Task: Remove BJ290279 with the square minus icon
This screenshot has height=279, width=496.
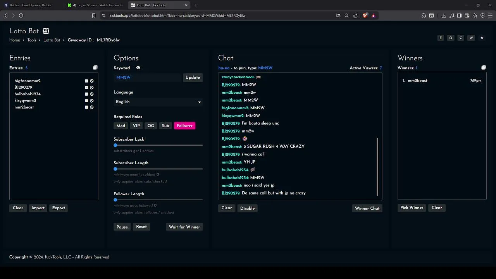Action: point(86,88)
